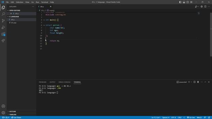212x119 pixels.
Task: Maximize the panel with up chevron
Action: point(205,82)
